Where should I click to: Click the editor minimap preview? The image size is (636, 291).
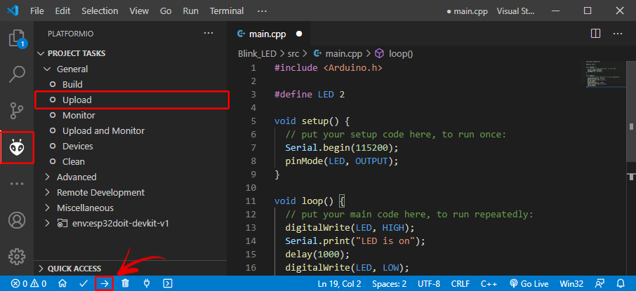(x=605, y=74)
